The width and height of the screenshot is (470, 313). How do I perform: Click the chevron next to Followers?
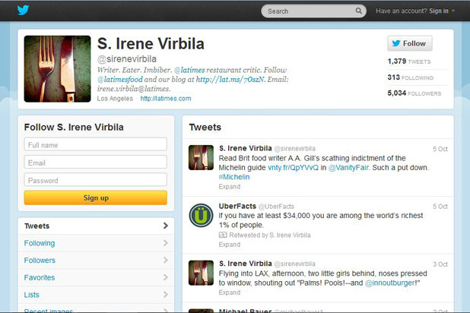coord(166,260)
